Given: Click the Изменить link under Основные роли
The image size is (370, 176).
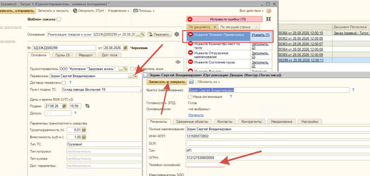Looking at the screenshot, I should (x=196, y=115).
